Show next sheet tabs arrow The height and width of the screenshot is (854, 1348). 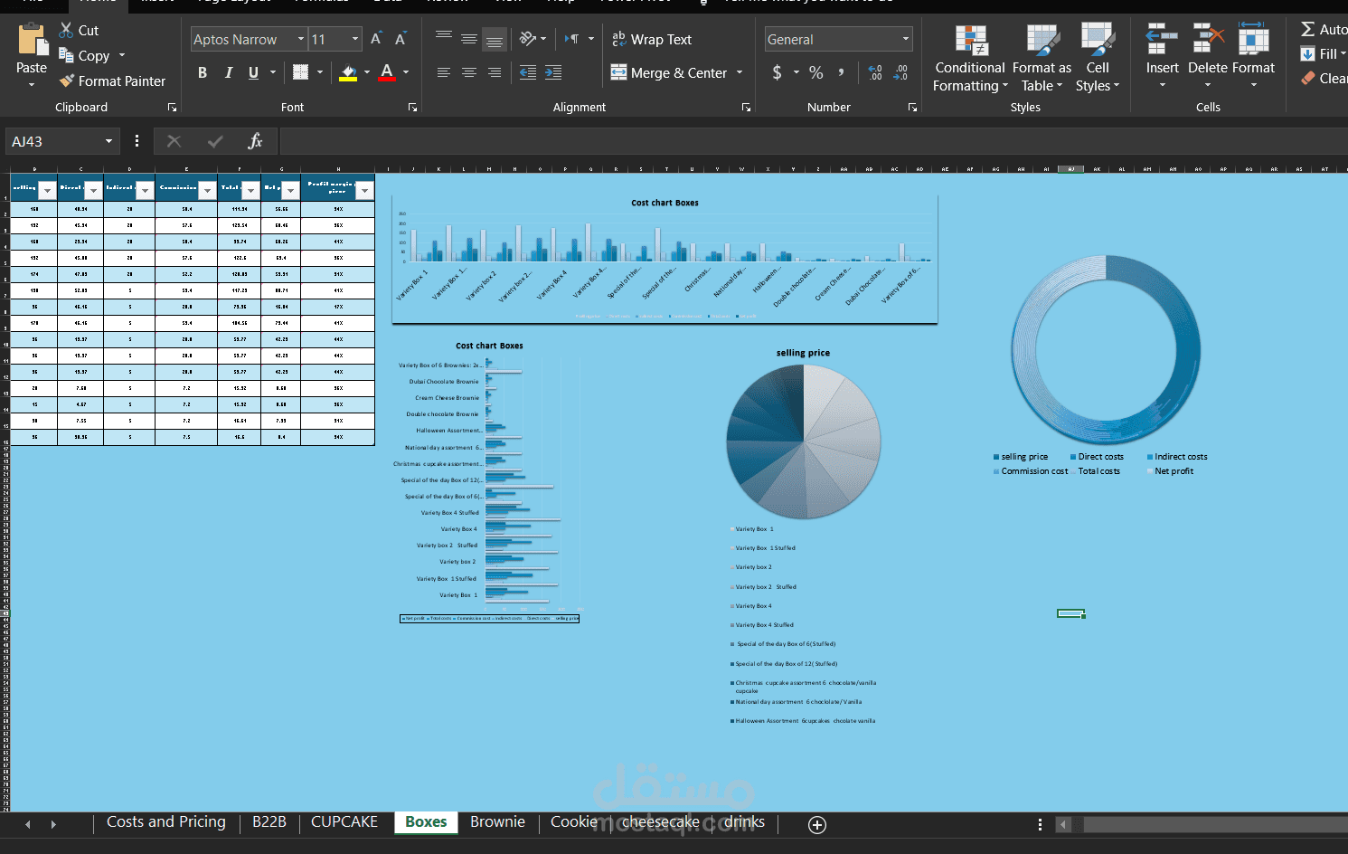(53, 824)
